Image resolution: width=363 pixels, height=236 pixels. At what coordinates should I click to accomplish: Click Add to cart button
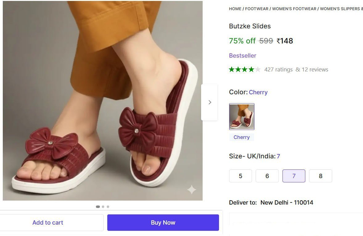[x=48, y=222]
